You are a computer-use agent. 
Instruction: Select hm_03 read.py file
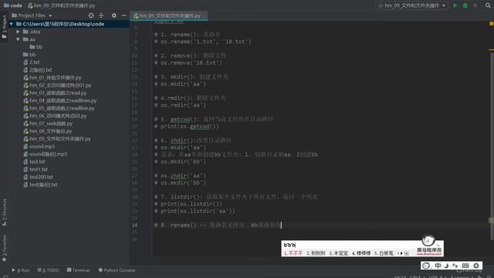point(55,93)
